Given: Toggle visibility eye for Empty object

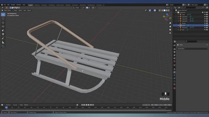Looking at the screenshot, I should (205, 23).
